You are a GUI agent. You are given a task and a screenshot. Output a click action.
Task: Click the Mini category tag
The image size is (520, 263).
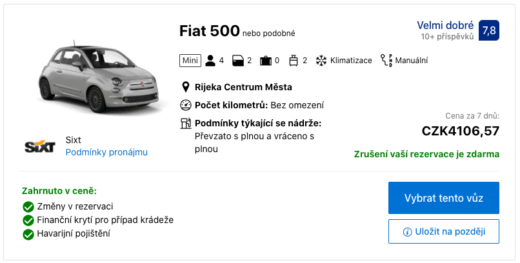click(190, 61)
